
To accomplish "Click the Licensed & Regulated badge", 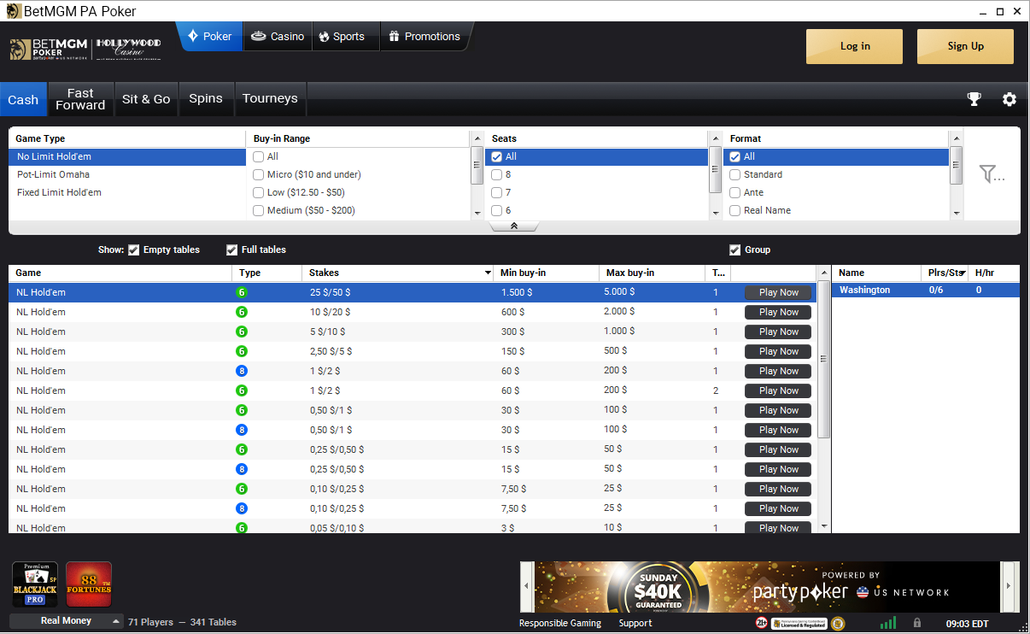I will point(799,623).
